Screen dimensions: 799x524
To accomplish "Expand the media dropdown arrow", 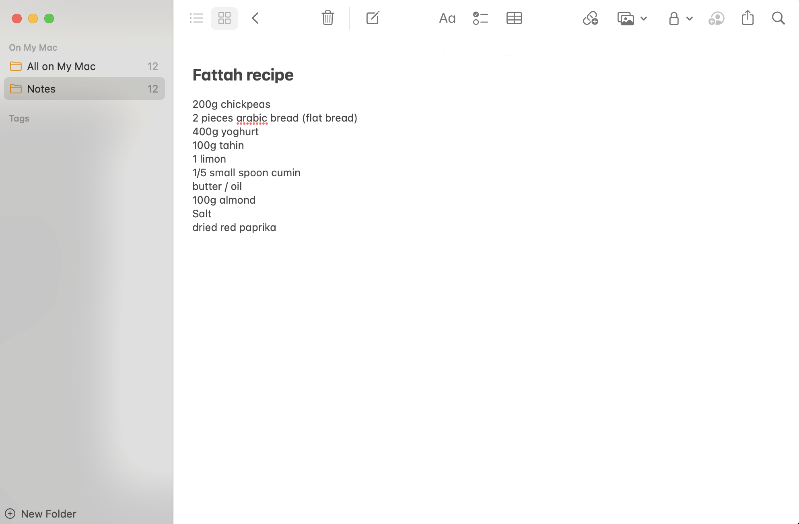I will click(644, 19).
